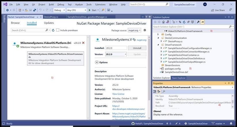Click the Uninstall button
Screen dimensions: 237x127
137,48
